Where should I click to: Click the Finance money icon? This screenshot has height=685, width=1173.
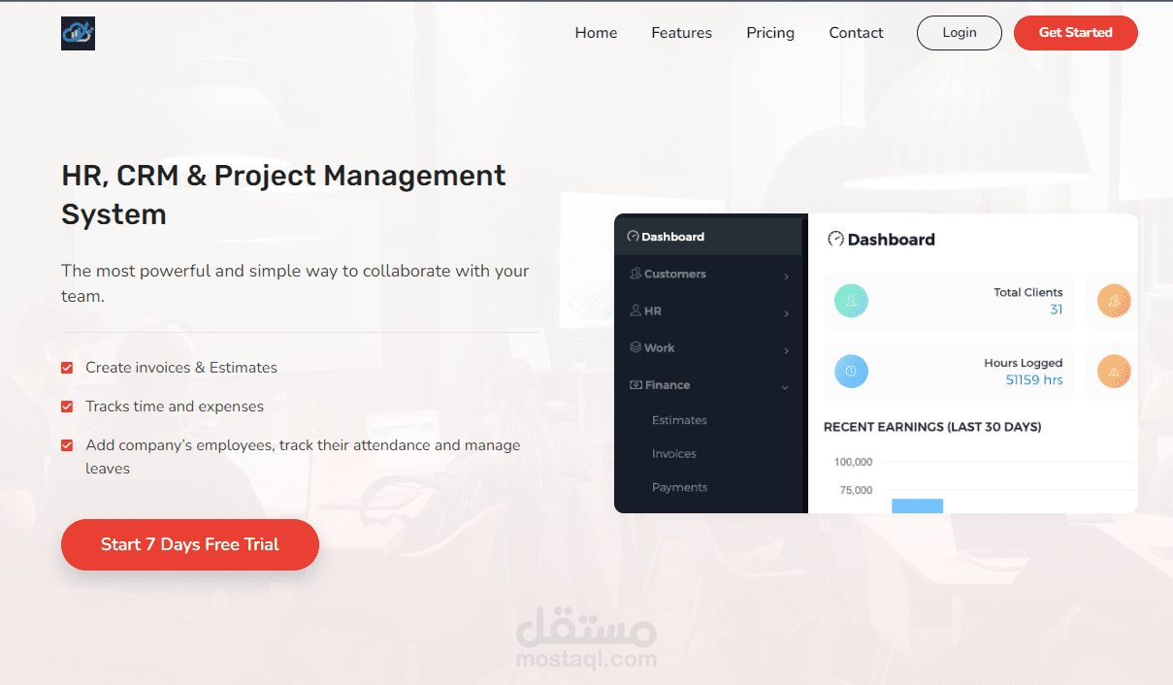[637, 384]
